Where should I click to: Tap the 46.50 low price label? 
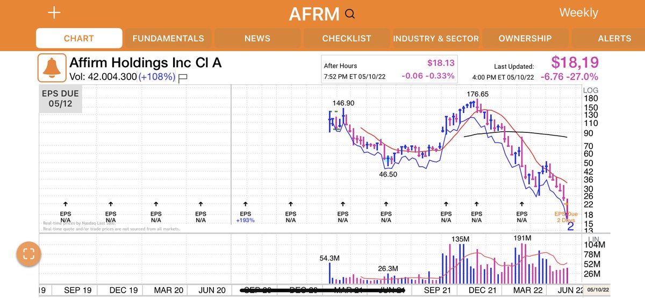(388, 174)
